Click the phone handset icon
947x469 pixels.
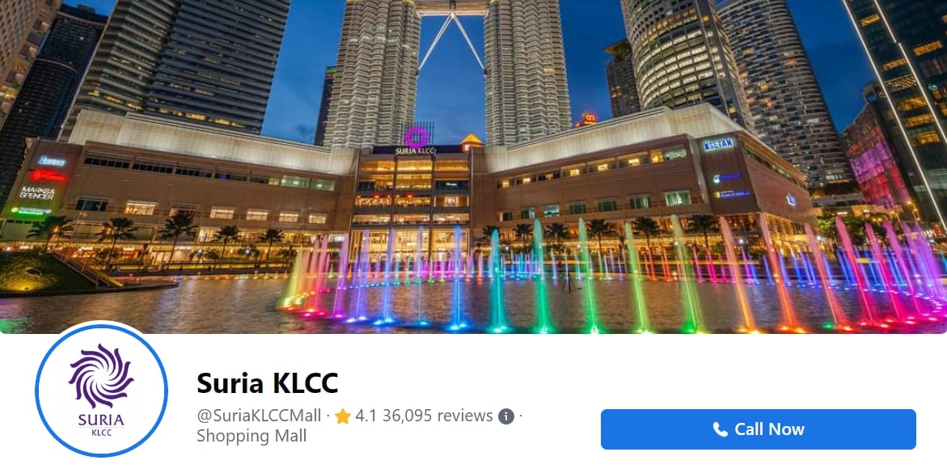[x=720, y=429]
